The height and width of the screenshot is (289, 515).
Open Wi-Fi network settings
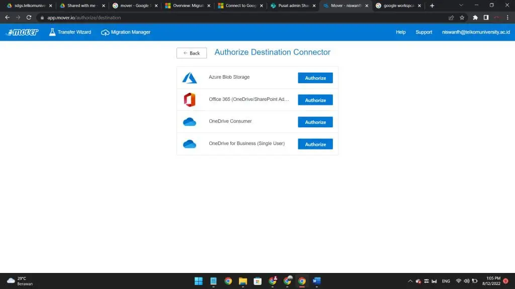(459, 281)
